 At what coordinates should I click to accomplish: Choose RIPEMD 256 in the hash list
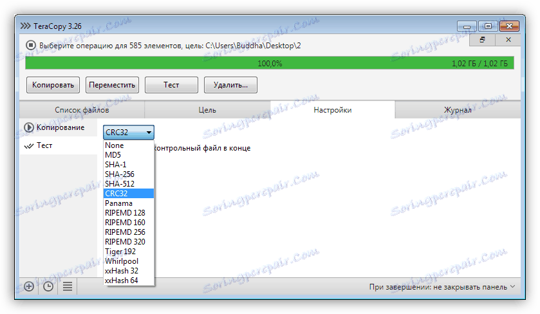pos(129,232)
